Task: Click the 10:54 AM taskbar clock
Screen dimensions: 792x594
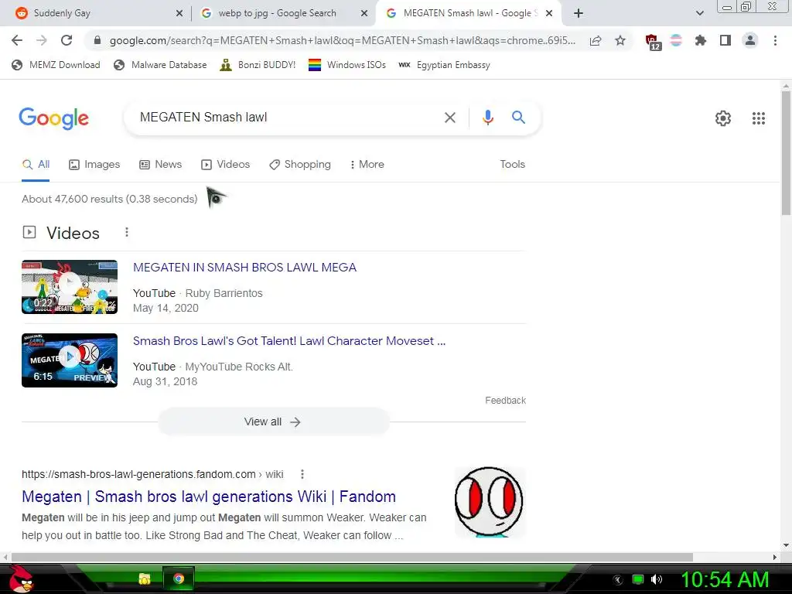Action: 725,579
